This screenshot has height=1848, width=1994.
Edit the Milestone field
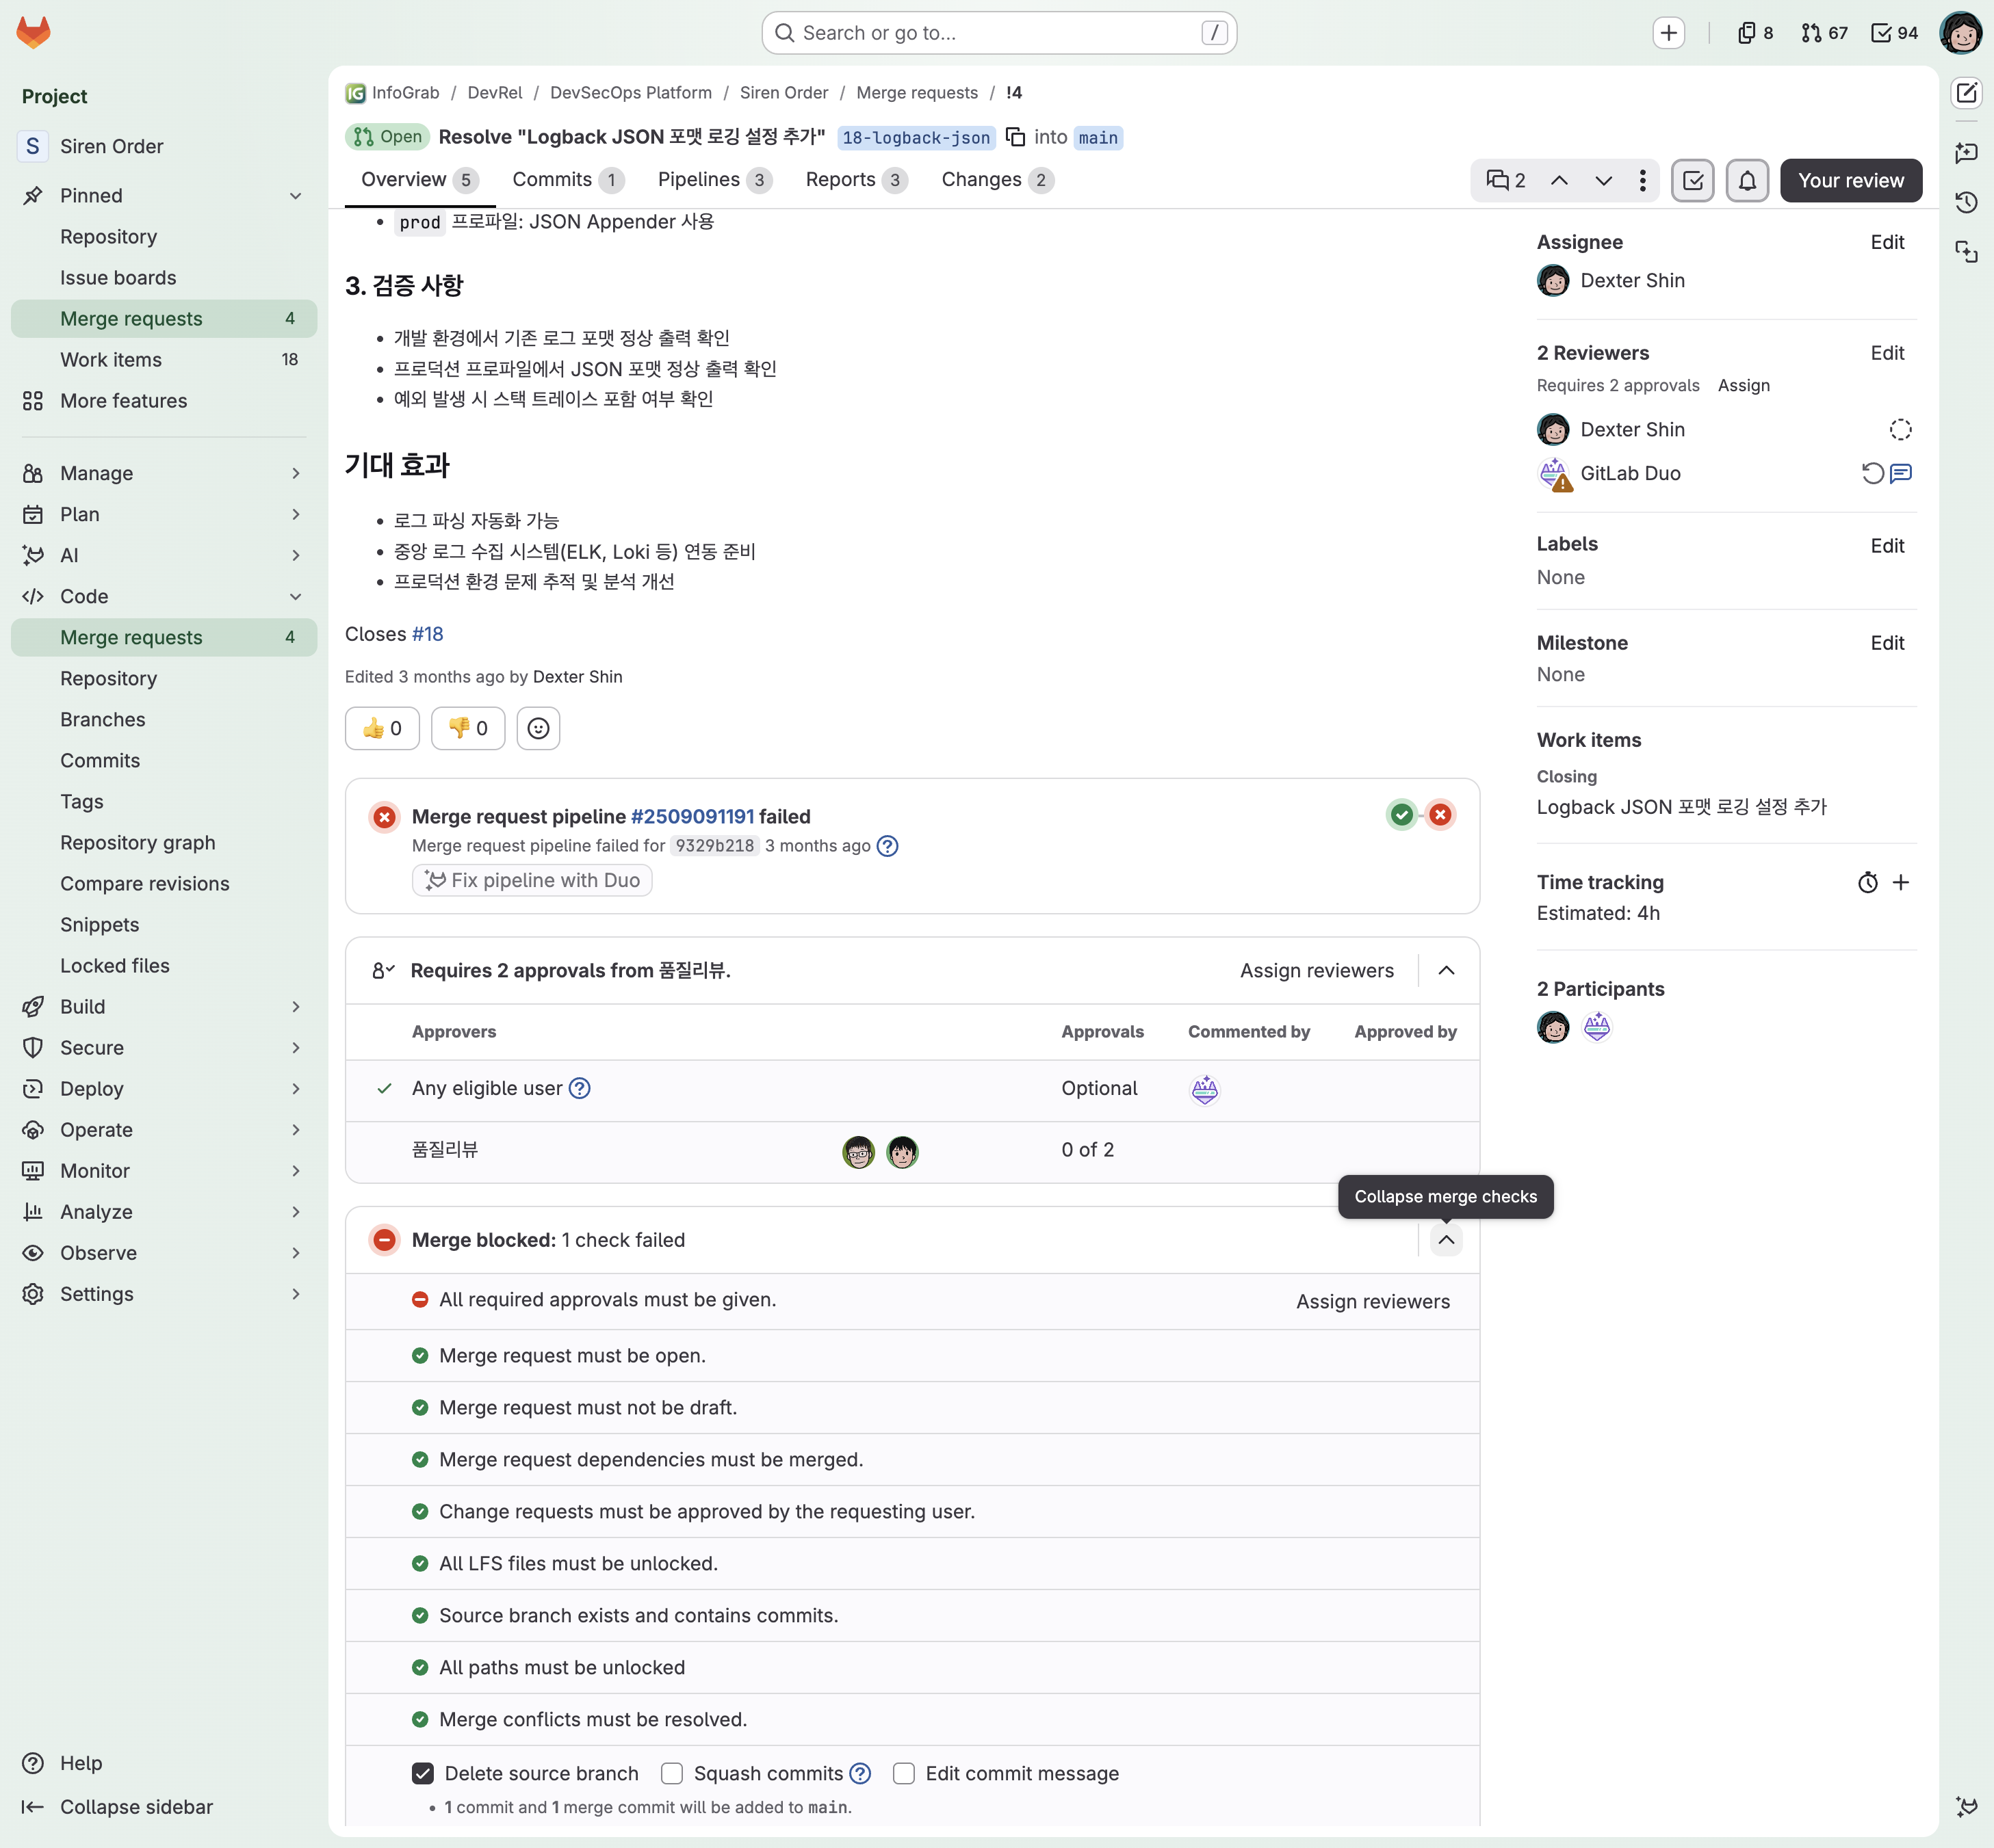pyautogui.click(x=1887, y=643)
